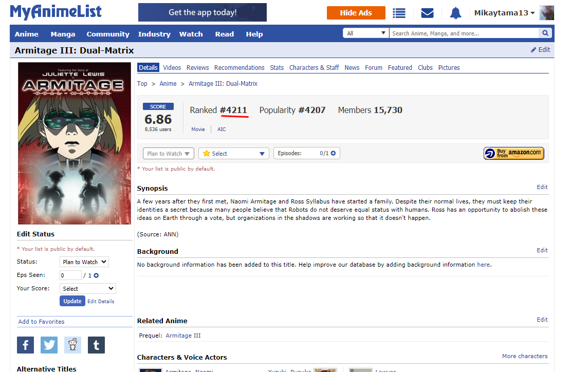Switch to the Reviews tab
571x372 pixels.
click(x=197, y=67)
